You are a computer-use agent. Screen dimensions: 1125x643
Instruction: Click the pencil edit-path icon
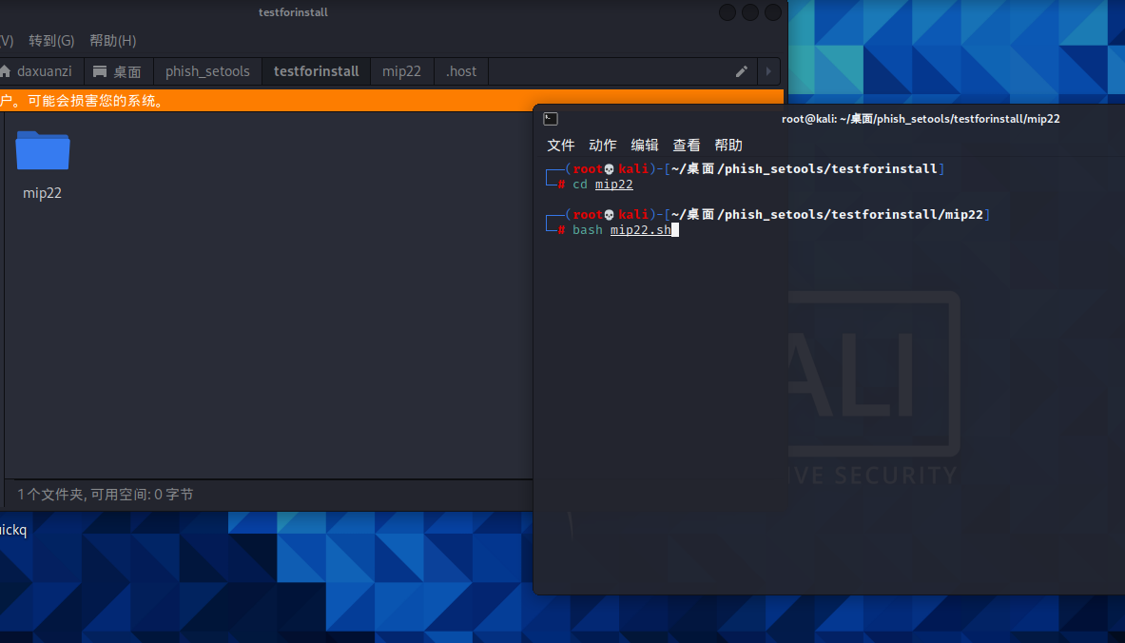click(741, 71)
